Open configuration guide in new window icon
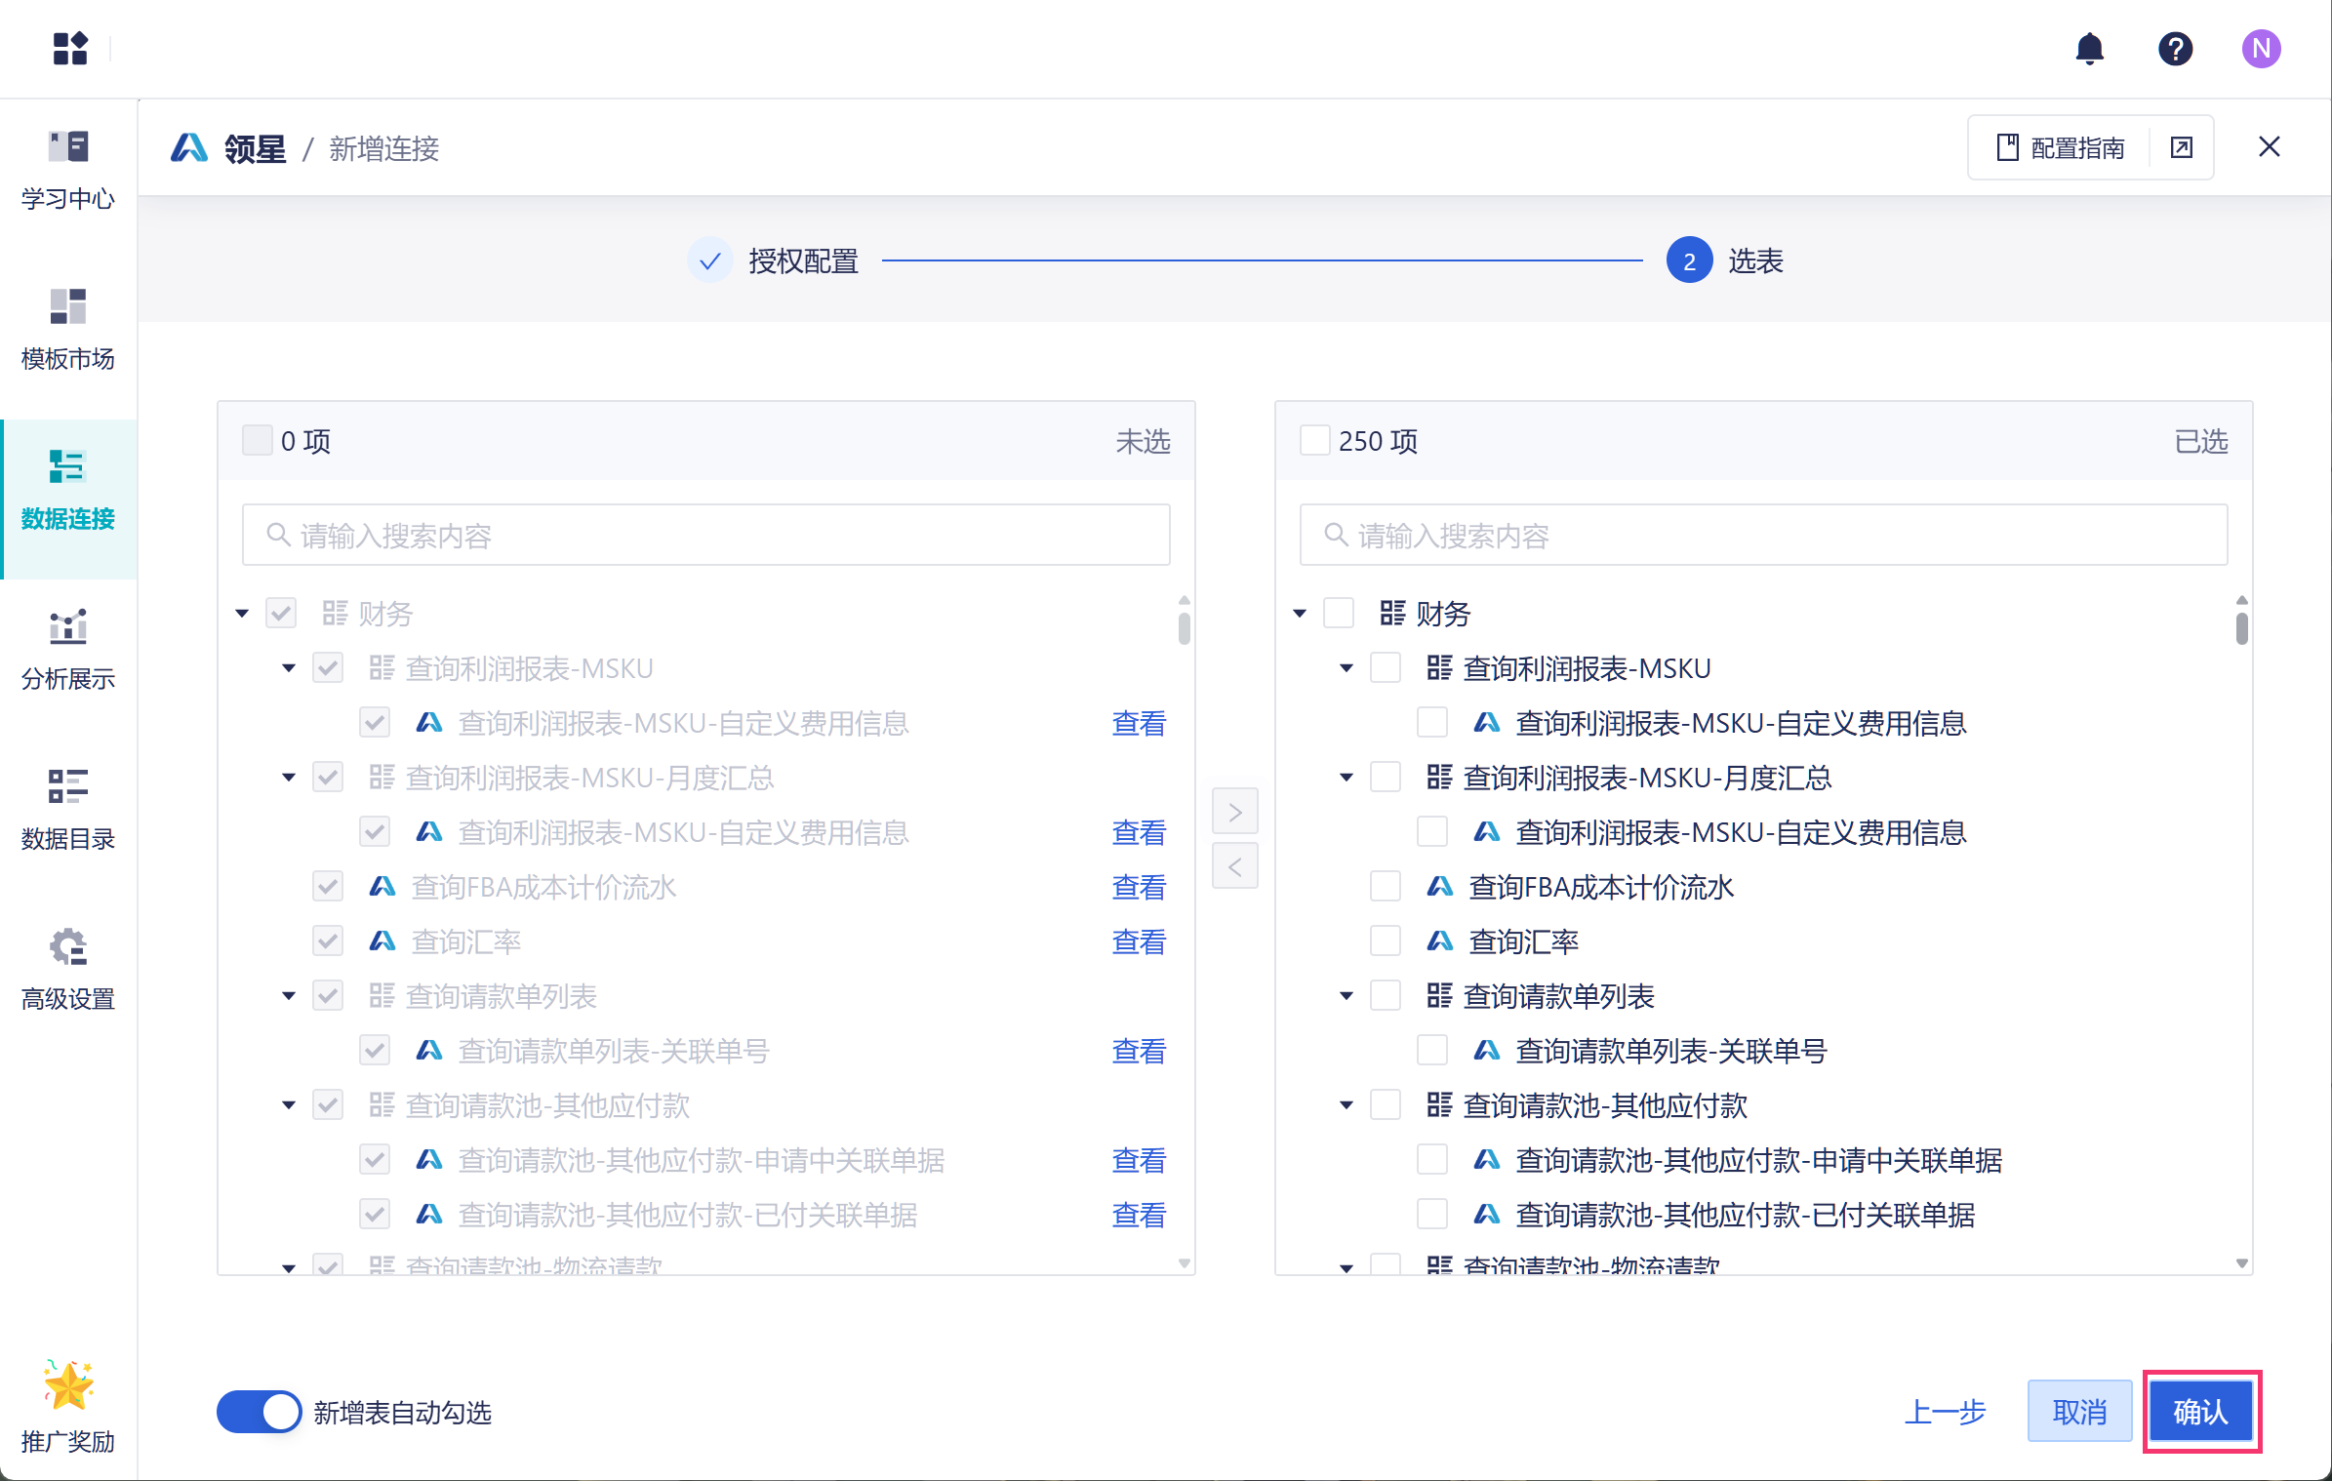 2181,147
